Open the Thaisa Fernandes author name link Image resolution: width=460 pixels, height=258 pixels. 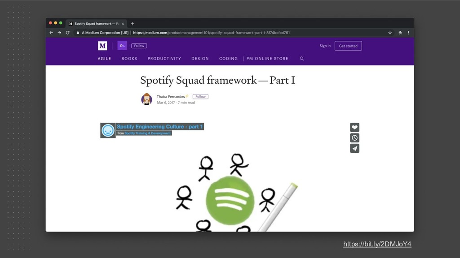pos(171,97)
